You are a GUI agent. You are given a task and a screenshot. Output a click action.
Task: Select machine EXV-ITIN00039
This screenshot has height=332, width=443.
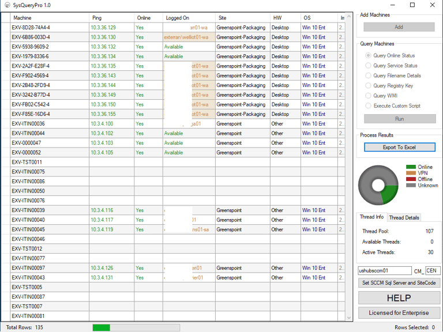pyautogui.click(x=28, y=210)
